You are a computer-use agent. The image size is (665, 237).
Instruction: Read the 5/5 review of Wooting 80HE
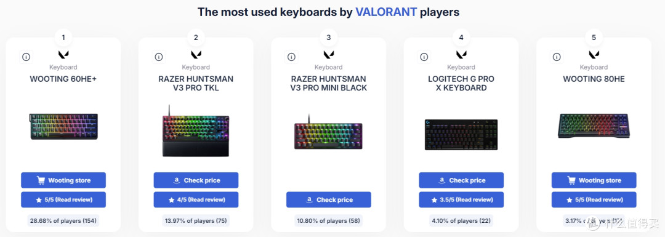click(594, 199)
